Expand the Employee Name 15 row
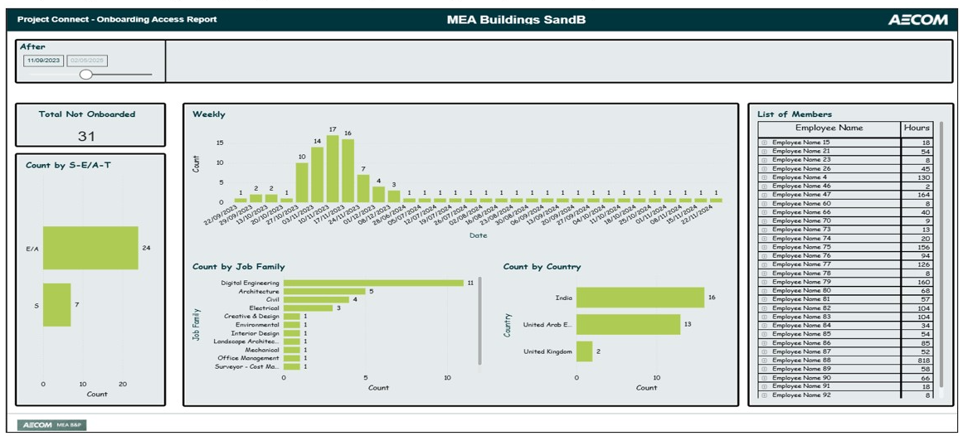 click(x=764, y=143)
